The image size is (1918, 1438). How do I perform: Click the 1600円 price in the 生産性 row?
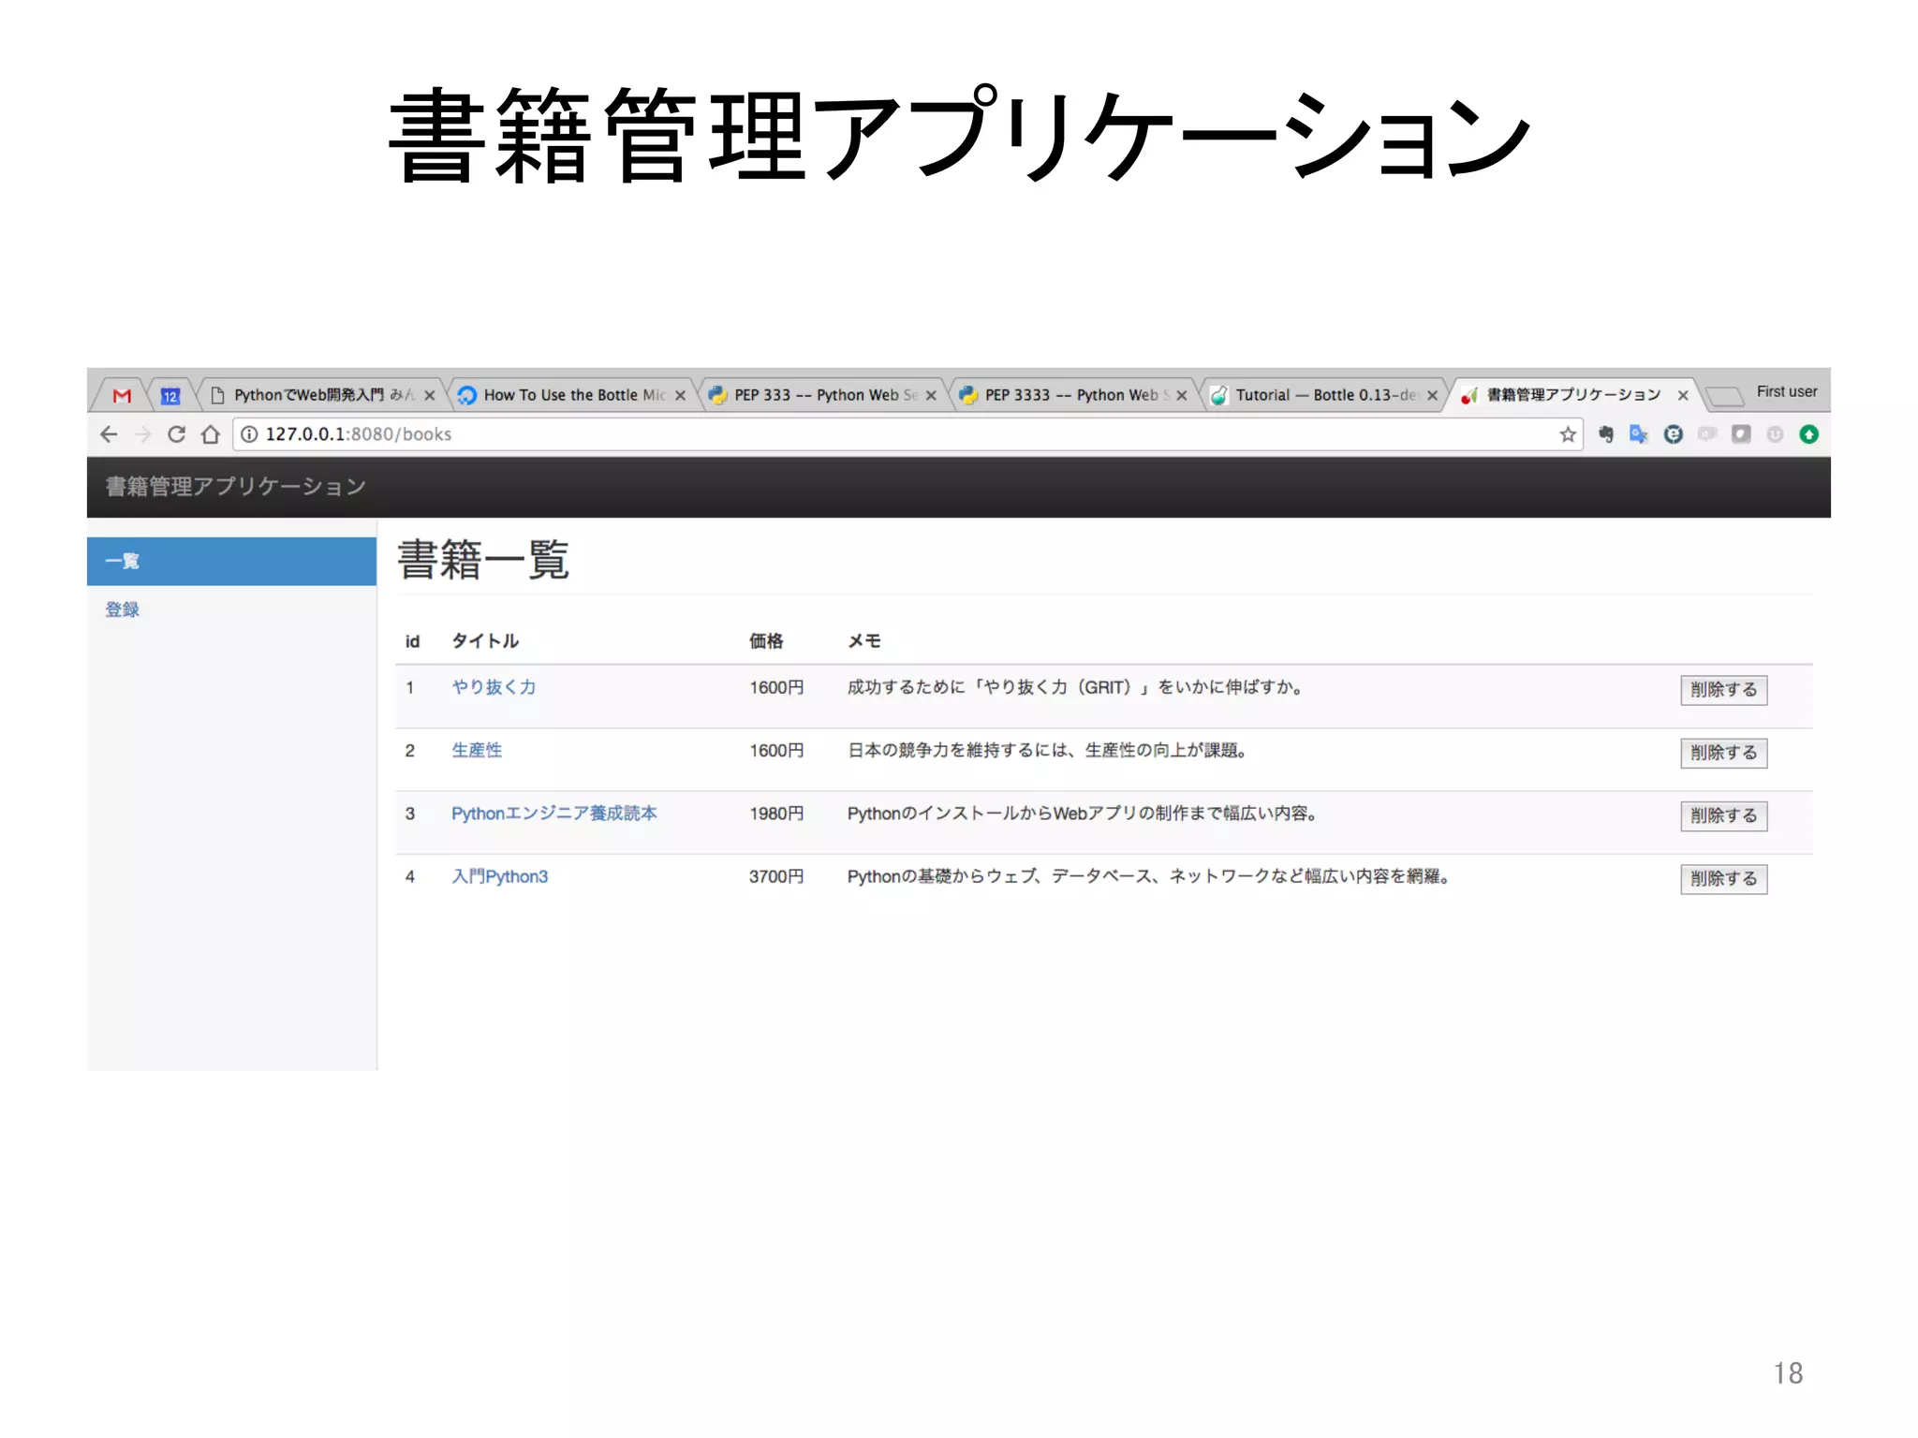pos(776,750)
